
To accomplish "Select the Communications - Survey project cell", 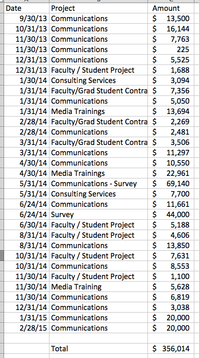I will (98, 184).
